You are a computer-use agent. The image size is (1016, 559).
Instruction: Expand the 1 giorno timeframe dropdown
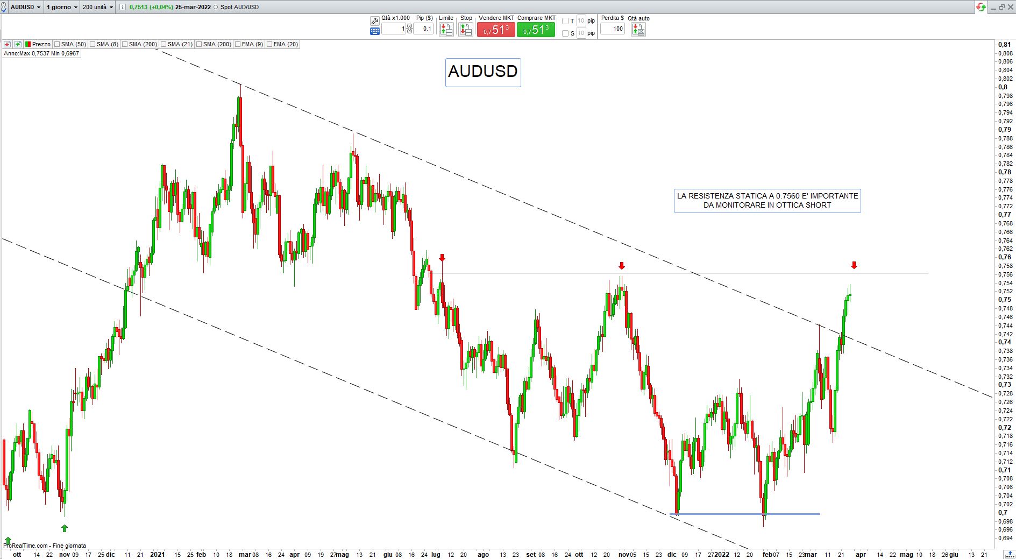click(x=61, y=7)
